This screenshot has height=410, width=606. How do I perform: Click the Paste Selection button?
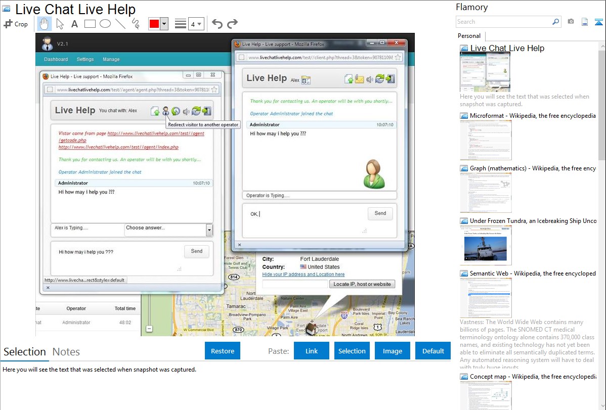[352, 350]
